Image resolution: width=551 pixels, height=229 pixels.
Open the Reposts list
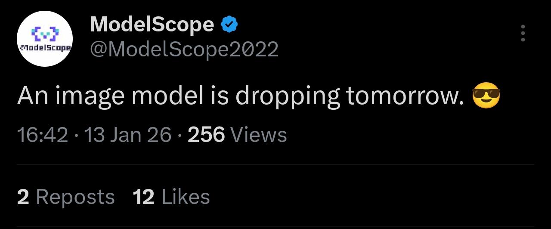coord(75,197)
